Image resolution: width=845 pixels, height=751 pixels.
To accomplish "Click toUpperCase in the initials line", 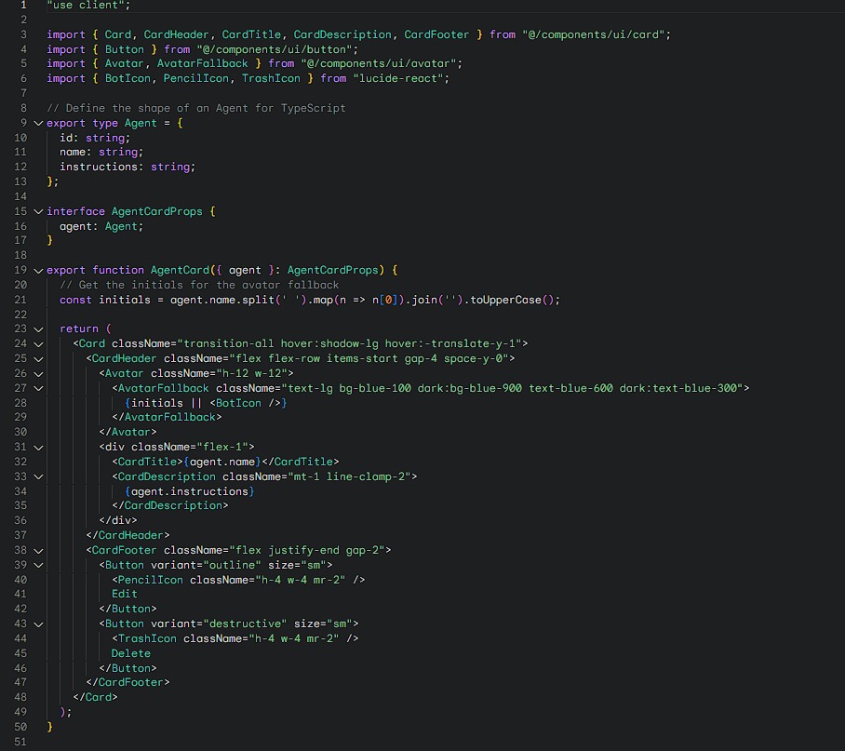I will pyautogui.click(x=505, y=300).
